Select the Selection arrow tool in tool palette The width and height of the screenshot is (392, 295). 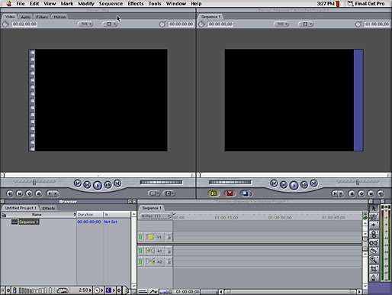point(374,208)
